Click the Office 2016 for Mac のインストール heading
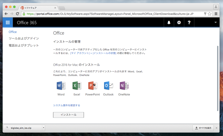The height and width of the screenshot is (136, 223). click(77, 65)
